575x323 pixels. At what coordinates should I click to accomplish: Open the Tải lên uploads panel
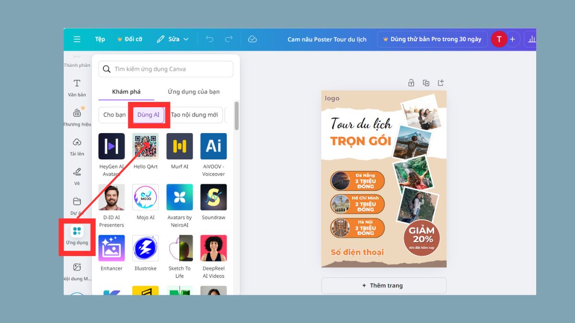[x=77, y=146]
